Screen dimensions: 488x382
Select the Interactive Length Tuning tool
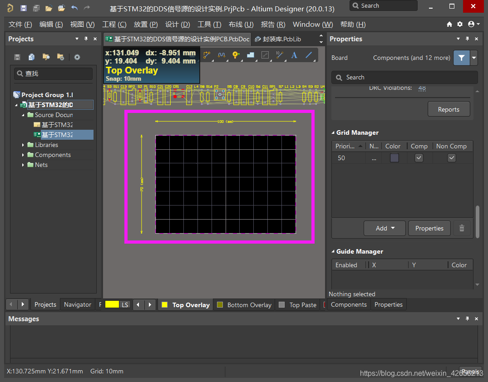(221, 55)
